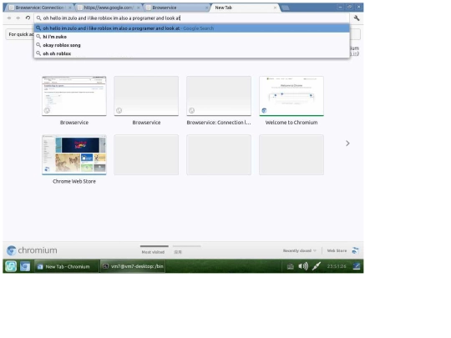Screen dimensions: 451x338
Task: Open the volume tray icon
Action: (303, 266)
